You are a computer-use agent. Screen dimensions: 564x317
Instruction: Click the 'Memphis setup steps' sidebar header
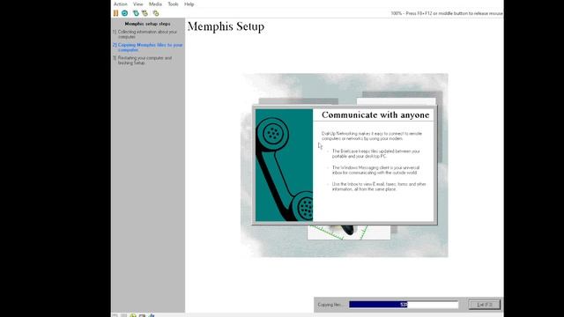coord(147,24)
